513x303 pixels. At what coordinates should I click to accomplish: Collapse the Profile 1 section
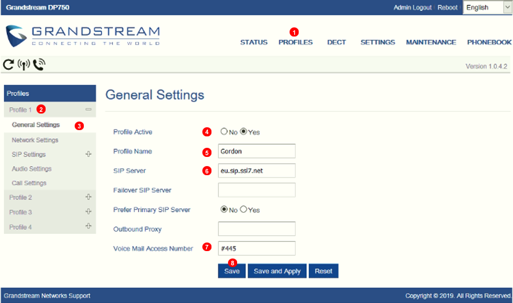pyautogui.click(x=88, y=110)
